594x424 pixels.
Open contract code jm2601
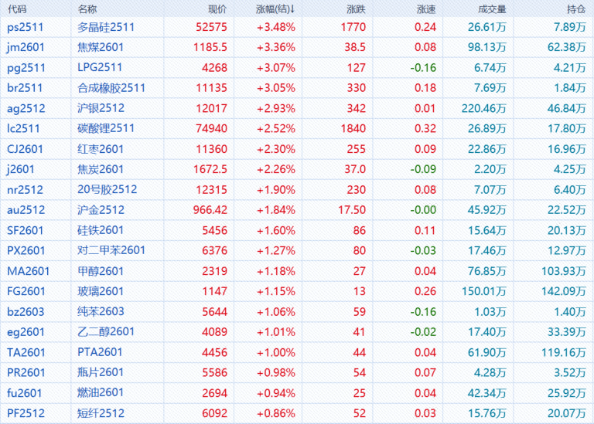(x=26, y=47)
